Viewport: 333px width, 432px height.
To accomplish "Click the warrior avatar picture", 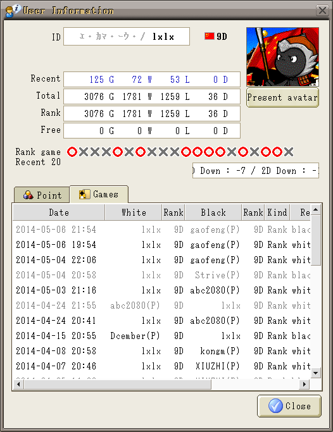I will click(x=282, y=57).
